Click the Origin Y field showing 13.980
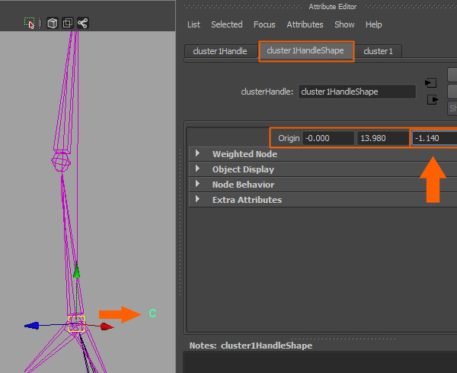Viewport: 457px width, 373px height. pos(383,138)
